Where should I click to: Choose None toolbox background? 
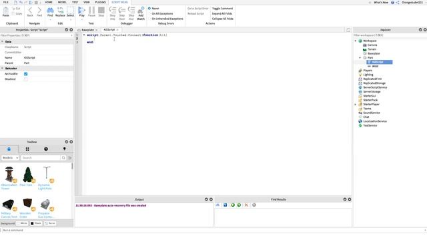[50, 223]
